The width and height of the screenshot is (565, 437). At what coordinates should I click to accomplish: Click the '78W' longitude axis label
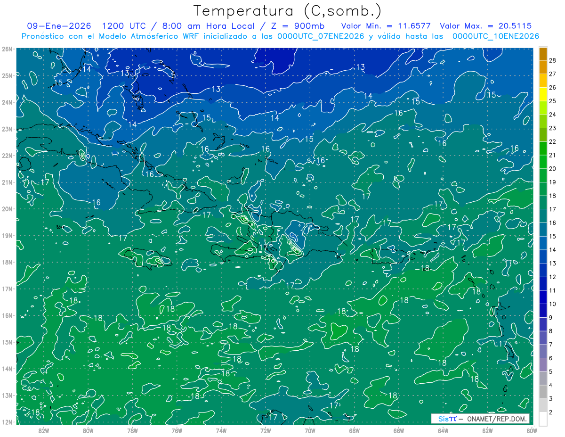tap(132, 431)
